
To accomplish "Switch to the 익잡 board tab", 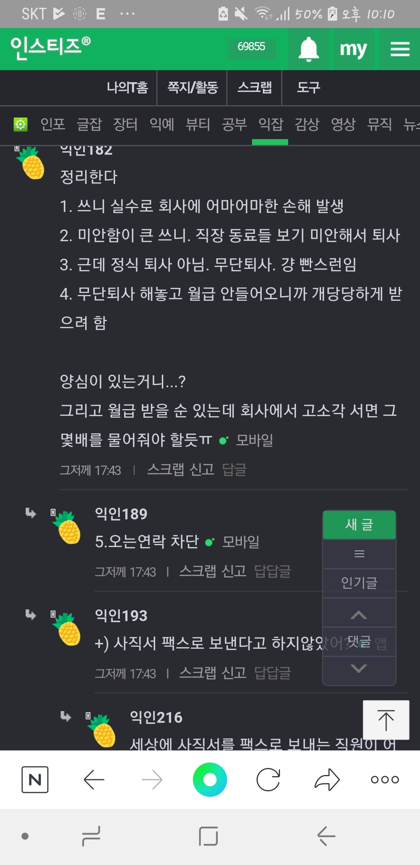I will tap(271, 125).
